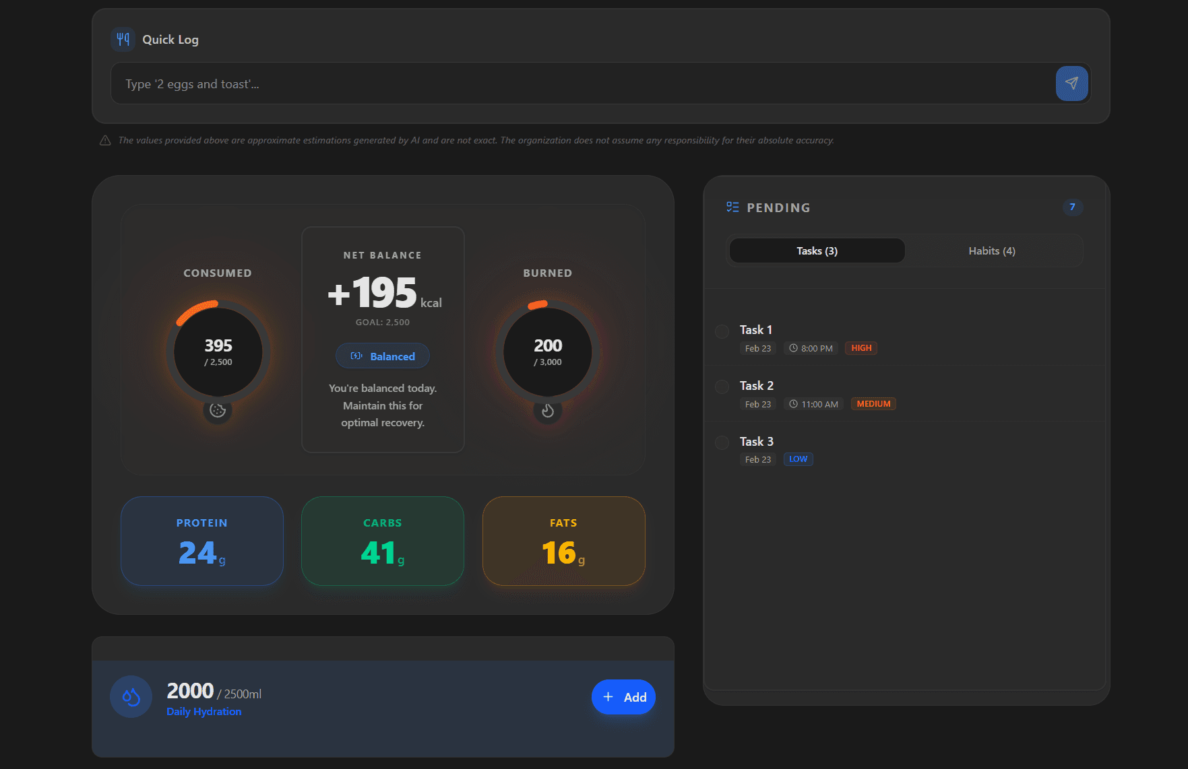Viewport: 1188px width, 769px height.
Task: Complete Task 3 using its circle checkbox
Action: [x=721, y=442]
